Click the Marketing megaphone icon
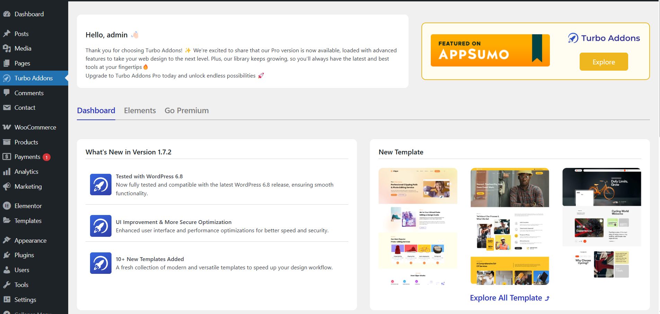 7,187
